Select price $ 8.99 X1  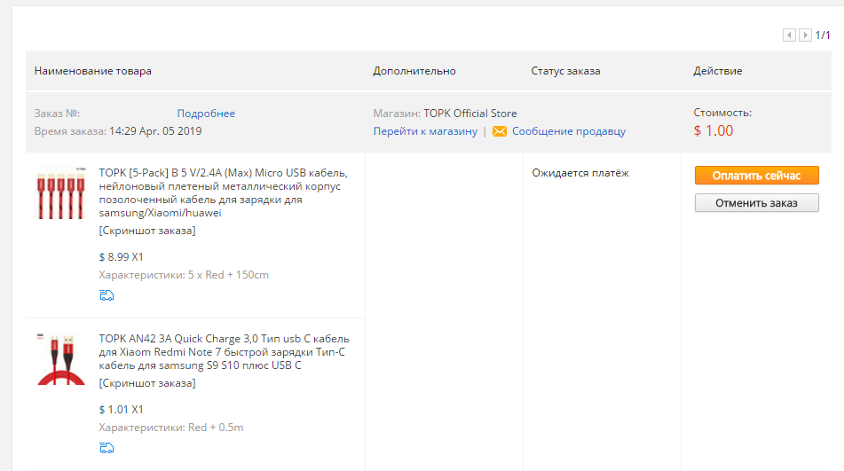click(121, 257)
